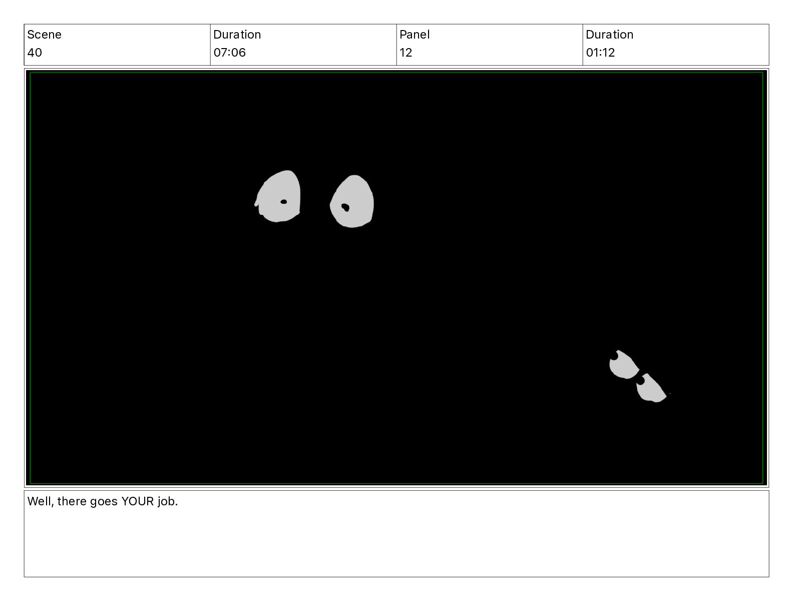793x613 pixels.
Task: Select the scene duration value 07:06
Action: click(229, 53)
